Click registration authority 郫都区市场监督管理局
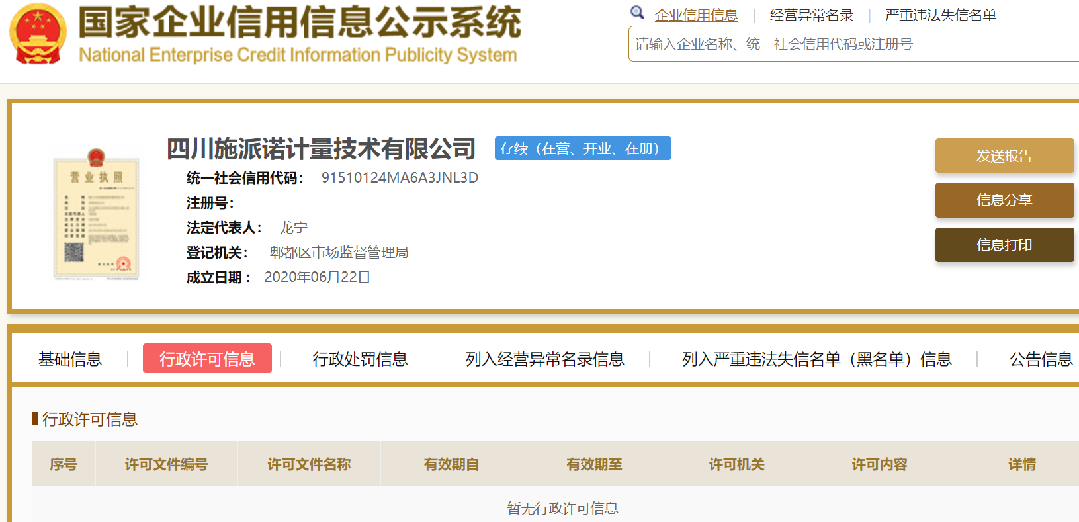The width and height of the screenshot is (1079, 522). tap(339, 252)
